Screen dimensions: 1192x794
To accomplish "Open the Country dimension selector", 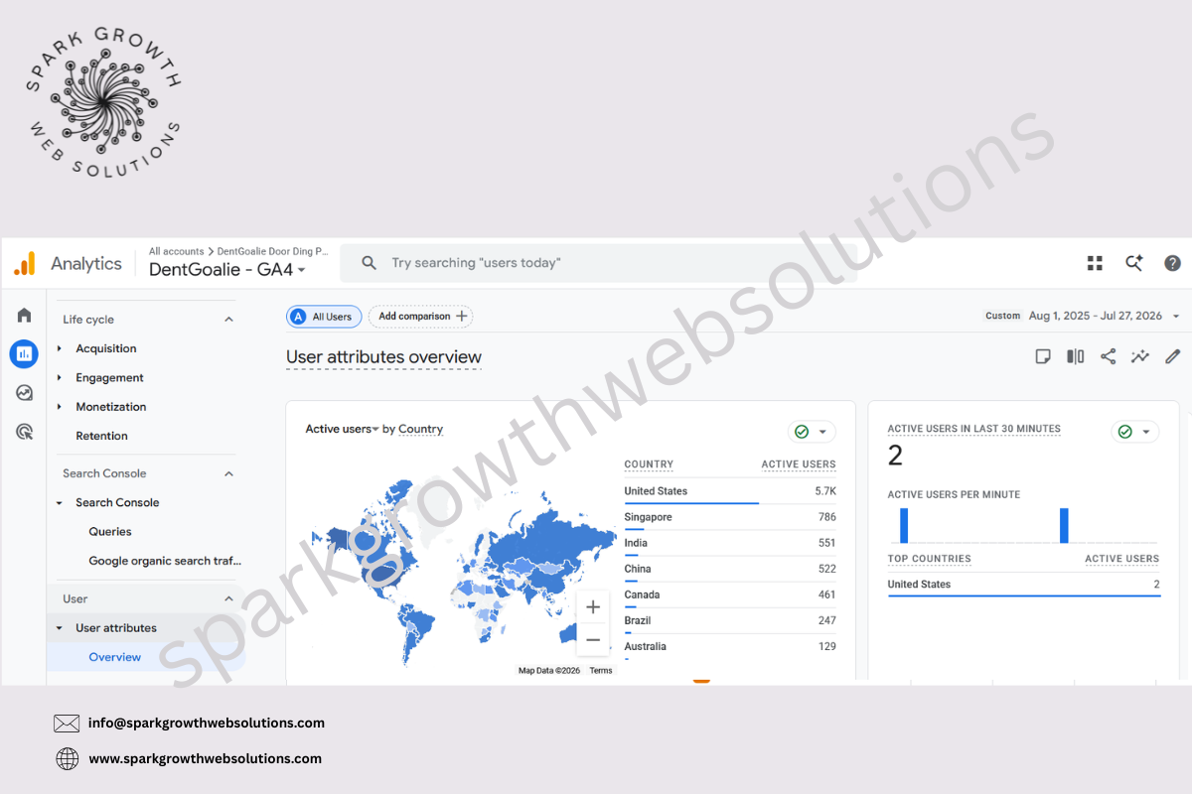I will click(421, 429).
